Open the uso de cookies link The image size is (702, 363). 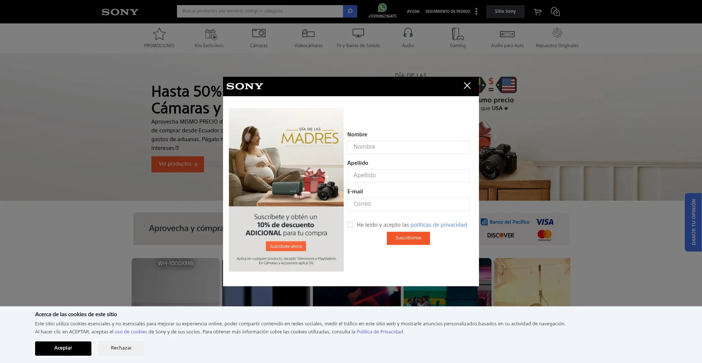[131, 332]
